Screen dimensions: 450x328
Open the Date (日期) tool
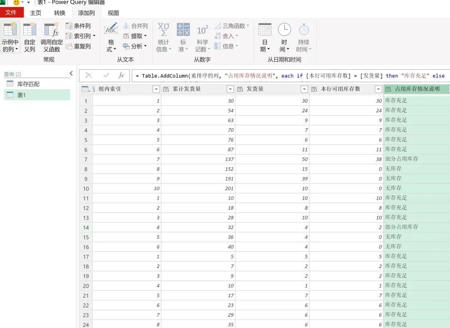(265, 38)
